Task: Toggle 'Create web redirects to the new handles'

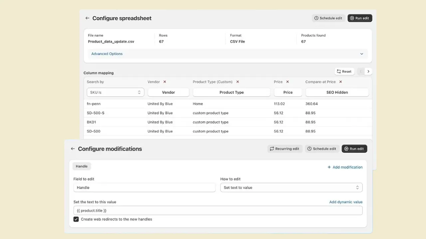Action: point(76,219)
